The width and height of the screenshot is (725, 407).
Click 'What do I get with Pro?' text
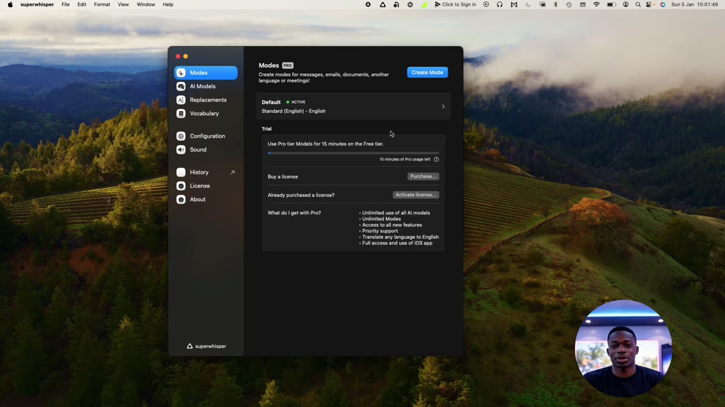294,213
